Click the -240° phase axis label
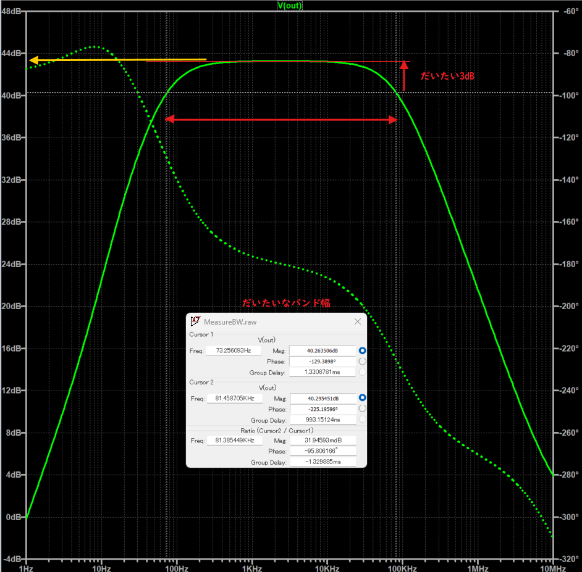Screen dimensions: 582x572 [x=569, y=391]
